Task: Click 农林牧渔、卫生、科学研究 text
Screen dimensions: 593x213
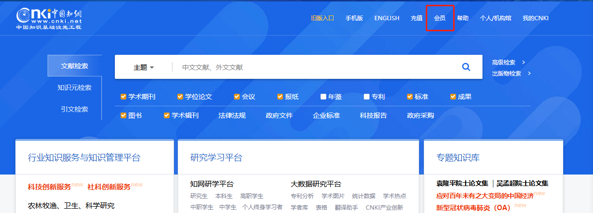Action: pos(71,206)
